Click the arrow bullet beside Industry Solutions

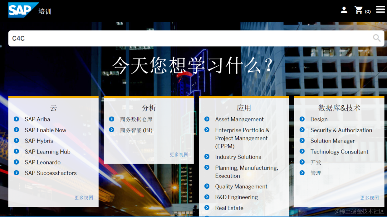point(207,157)
